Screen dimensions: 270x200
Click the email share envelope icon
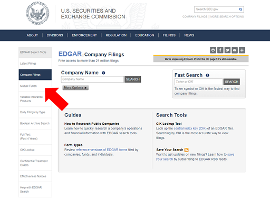235,50
